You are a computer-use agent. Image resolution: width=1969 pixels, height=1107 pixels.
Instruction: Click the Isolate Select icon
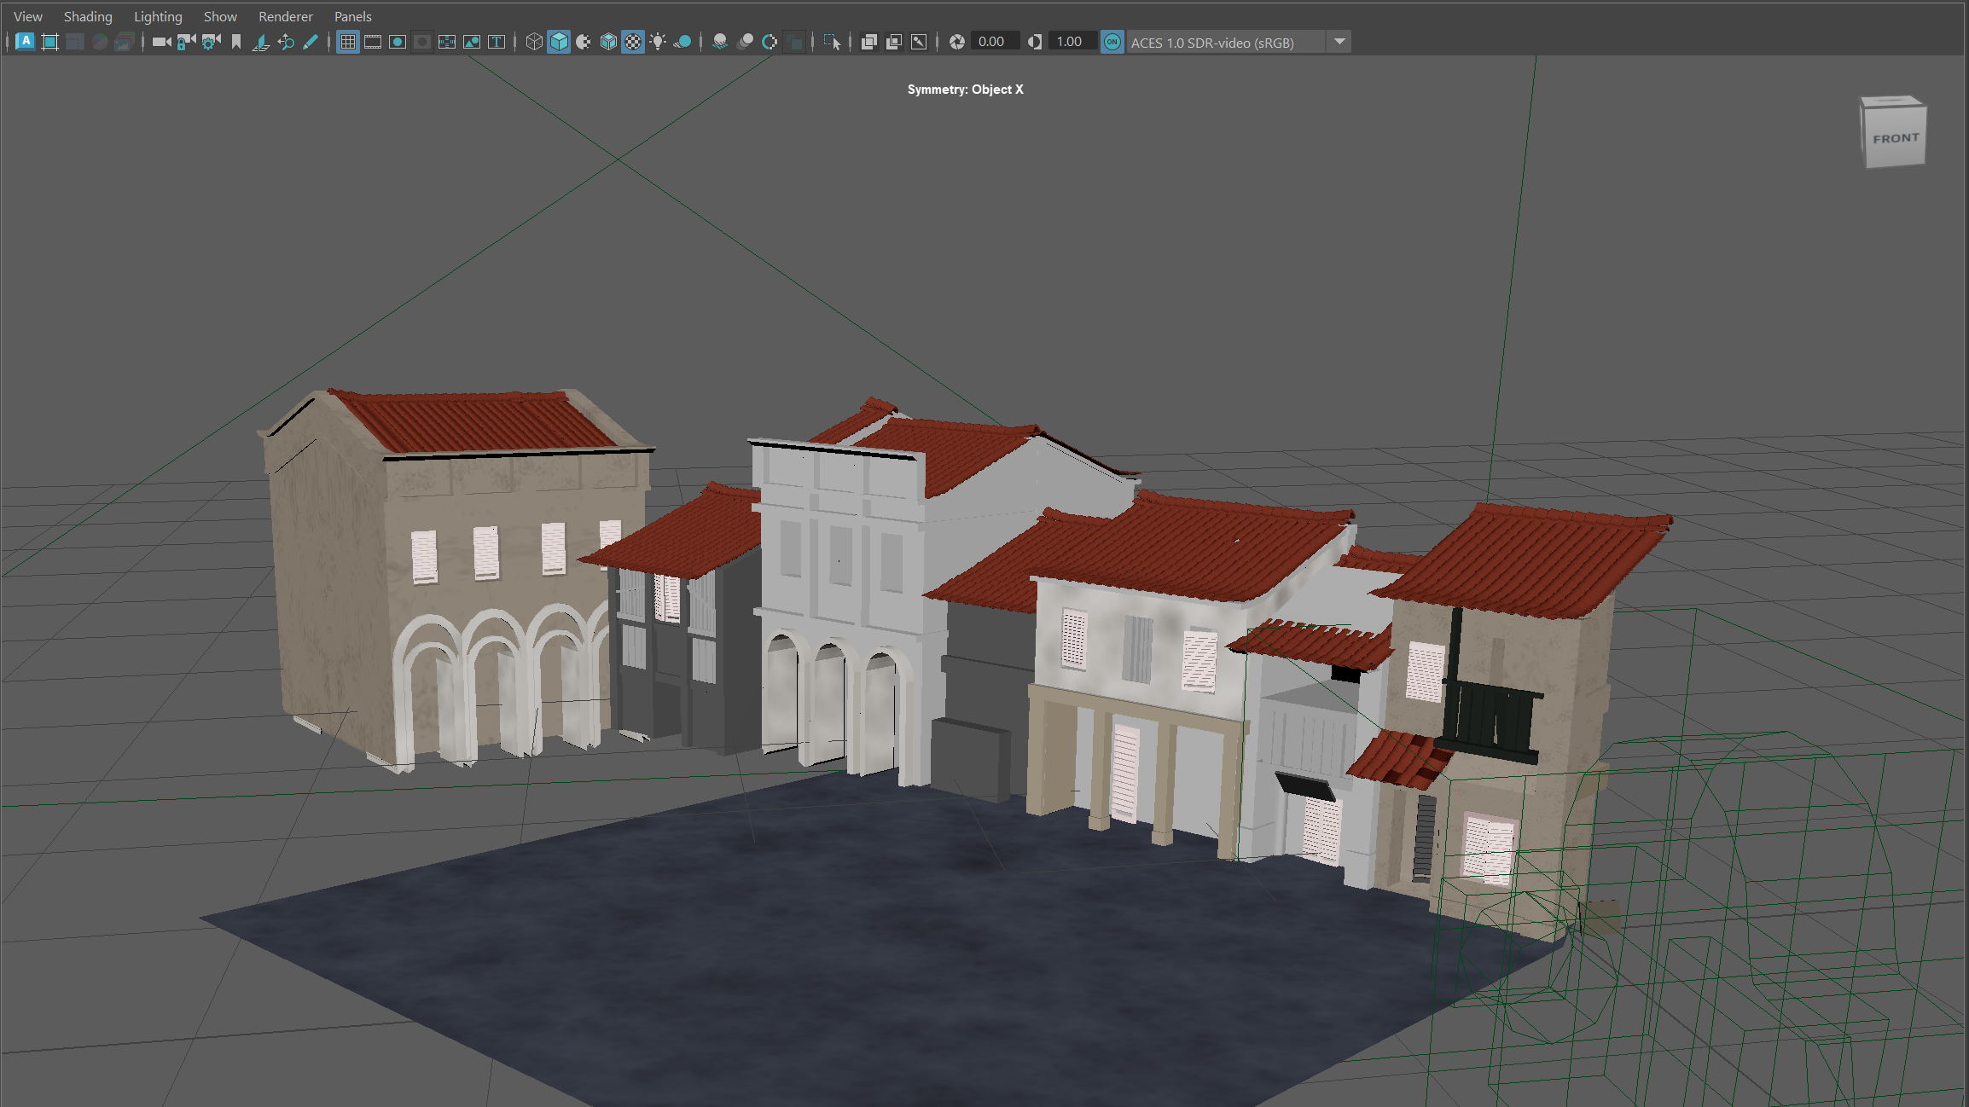[832, 42]
